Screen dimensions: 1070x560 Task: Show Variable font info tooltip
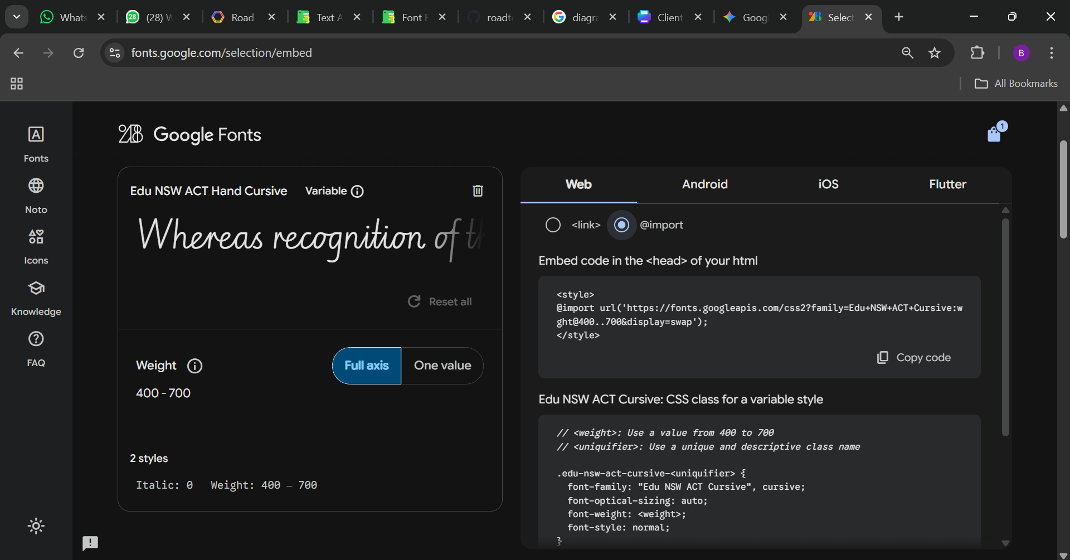[357, 192]
